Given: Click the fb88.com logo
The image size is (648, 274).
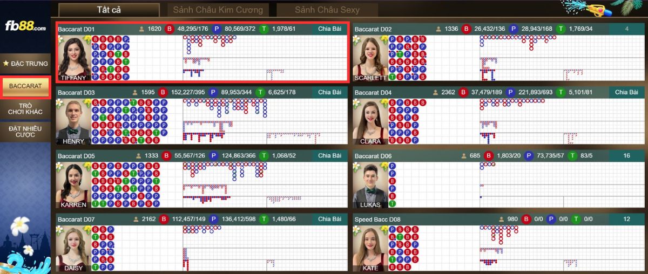Looking at the screenshot, I should point(25,26).
